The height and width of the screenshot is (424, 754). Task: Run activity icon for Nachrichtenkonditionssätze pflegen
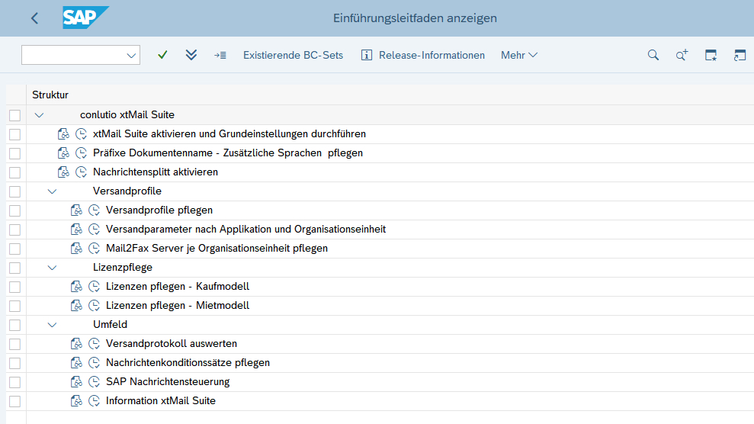(95, 362)
